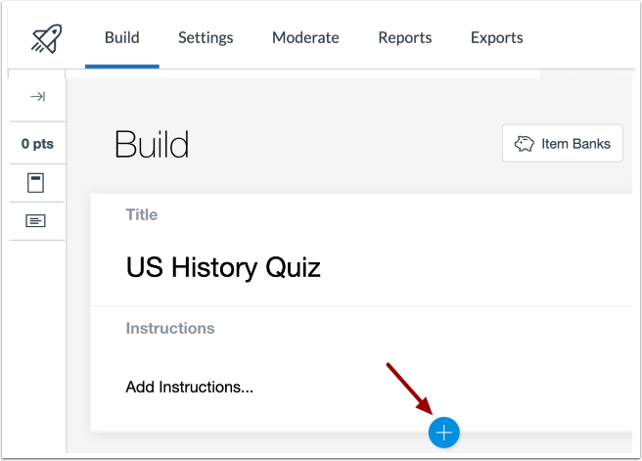This screenshot has height=461, width=642.
Task: Switch to the Build tab
Action: click(x=121, y=38)
